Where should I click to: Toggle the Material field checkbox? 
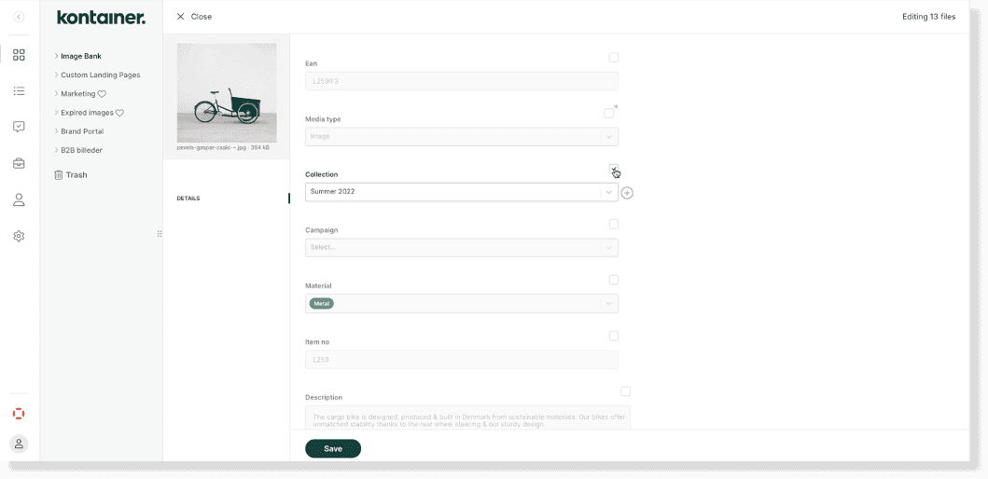(x=614, y=280)
